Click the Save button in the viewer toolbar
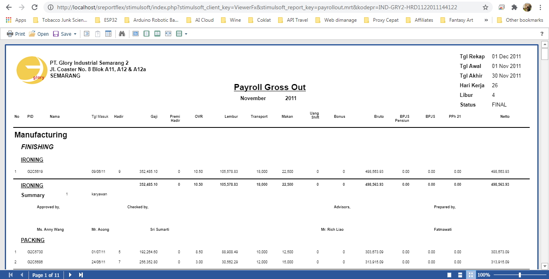This screenshot has width=549, height=279. (x=62, y=34)
